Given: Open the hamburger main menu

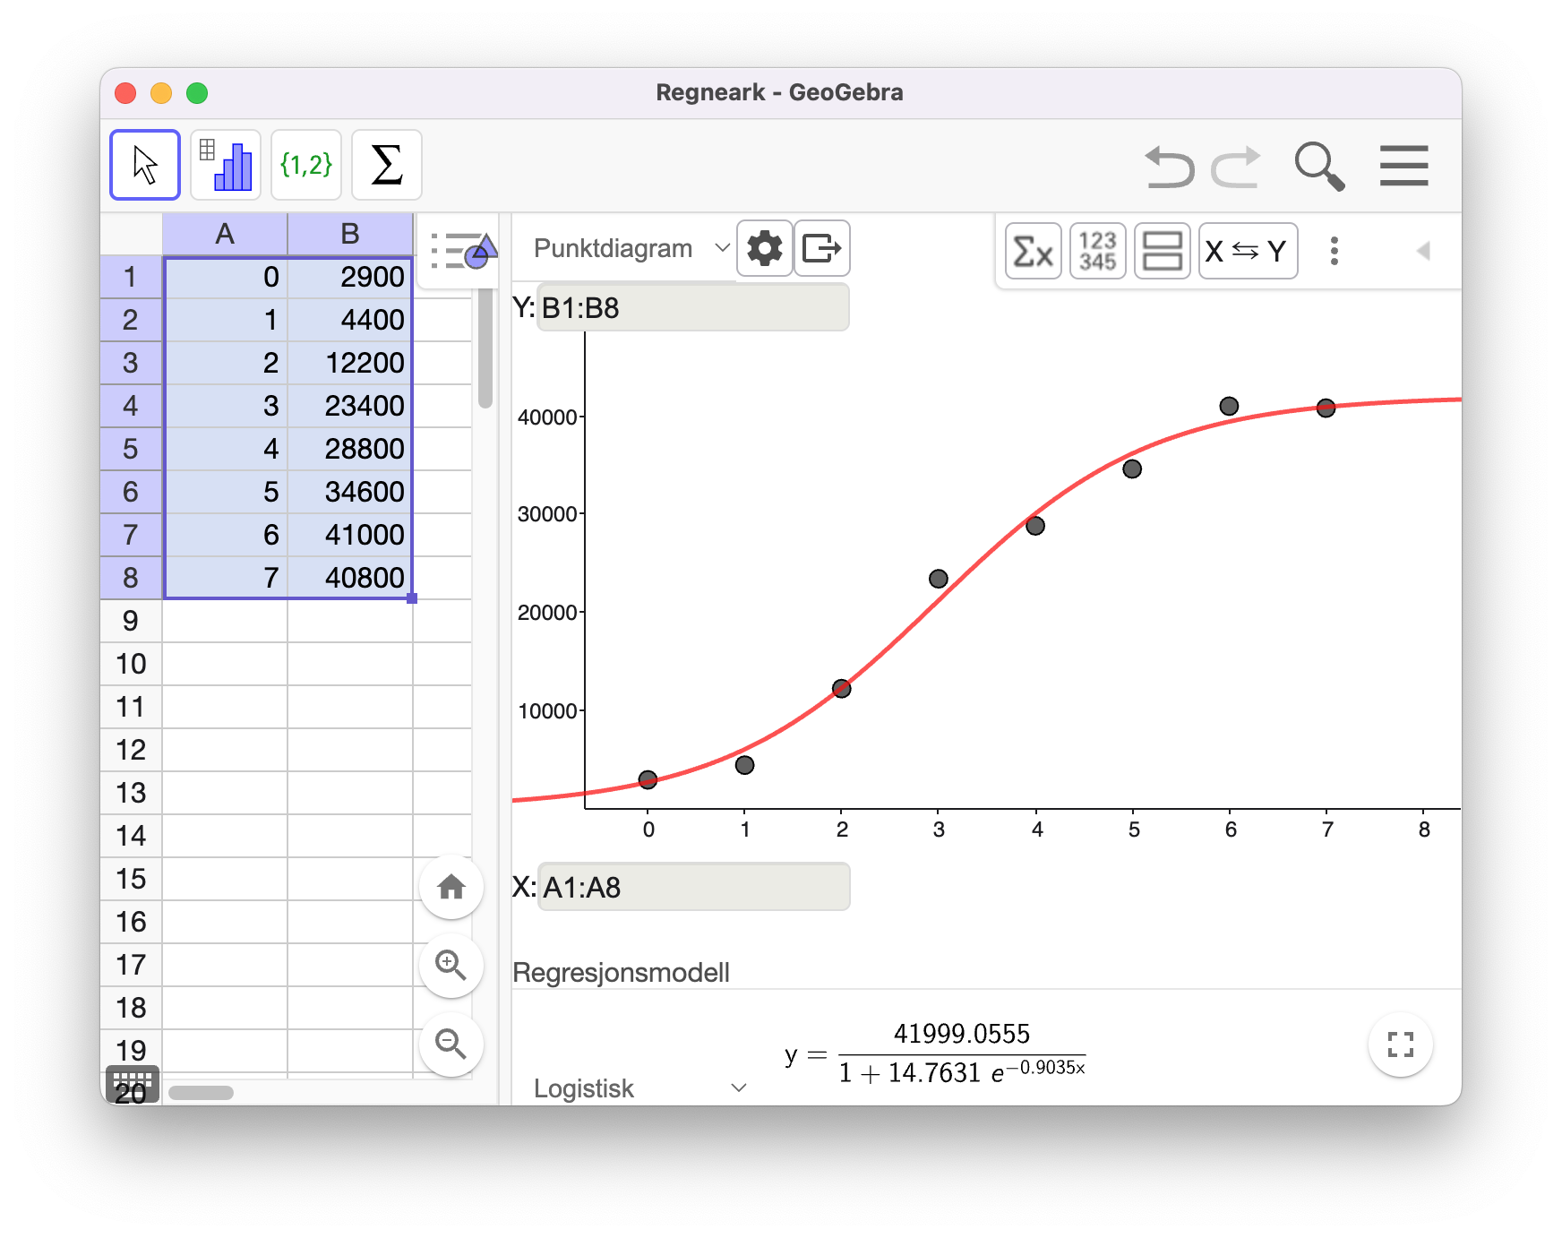Looking at the screenshot, I should pyautogui.click(x=1403, y=166).
